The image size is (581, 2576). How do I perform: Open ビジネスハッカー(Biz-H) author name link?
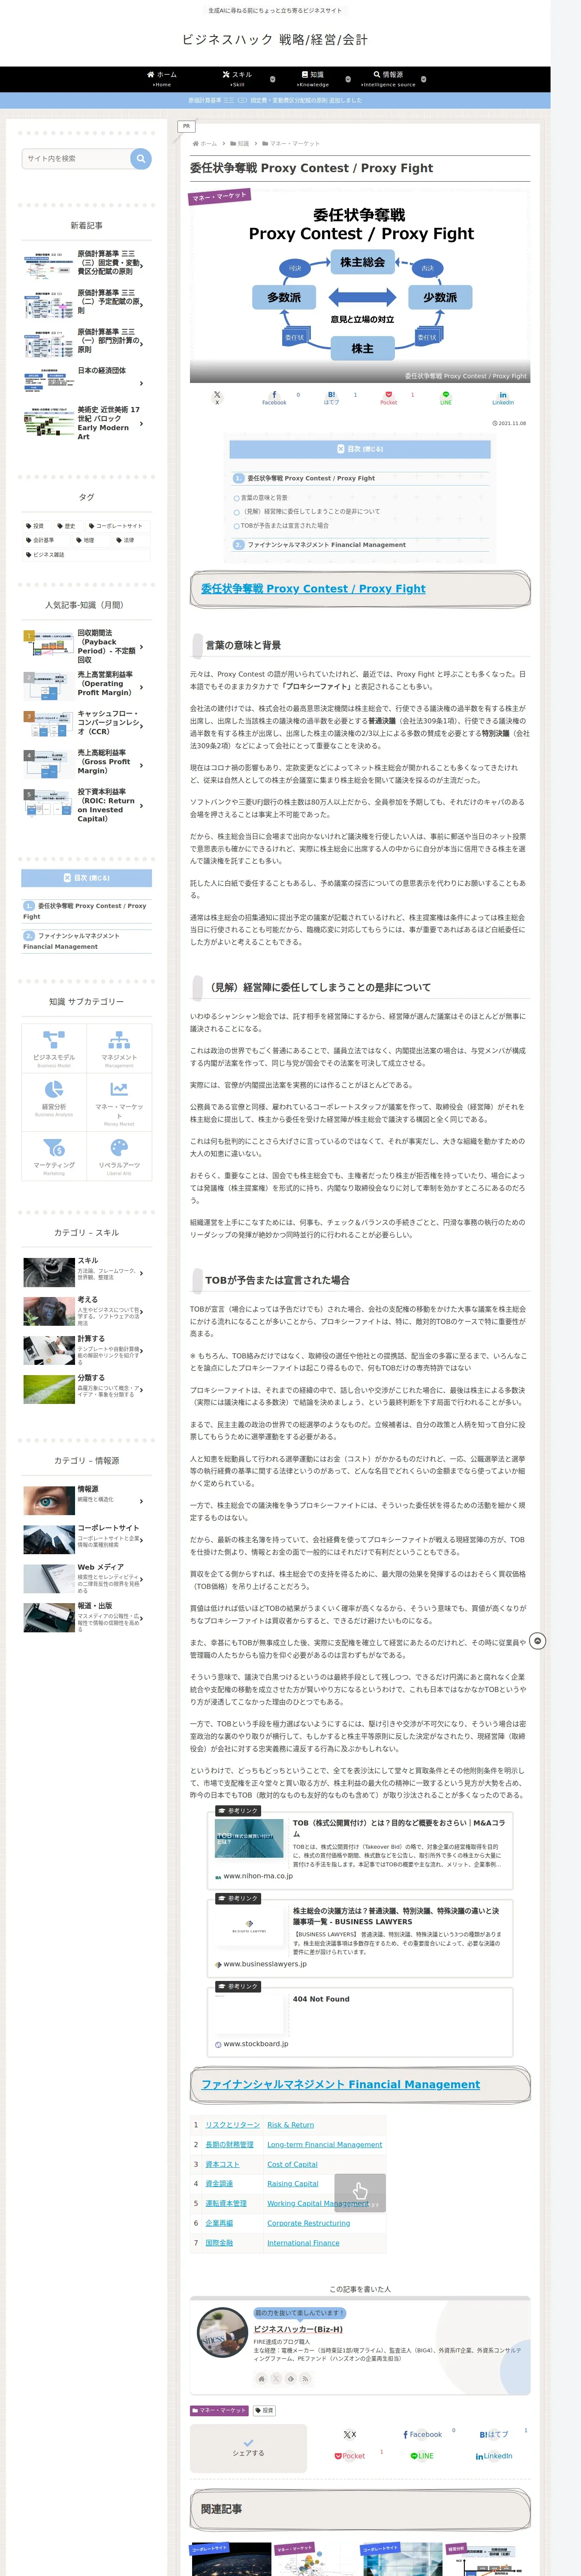click(x=298, y=2329)
